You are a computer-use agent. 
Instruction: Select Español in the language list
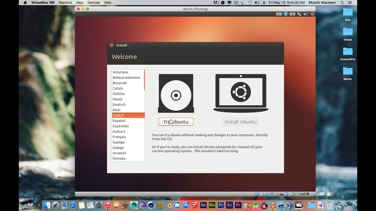(x=128, y=121)
